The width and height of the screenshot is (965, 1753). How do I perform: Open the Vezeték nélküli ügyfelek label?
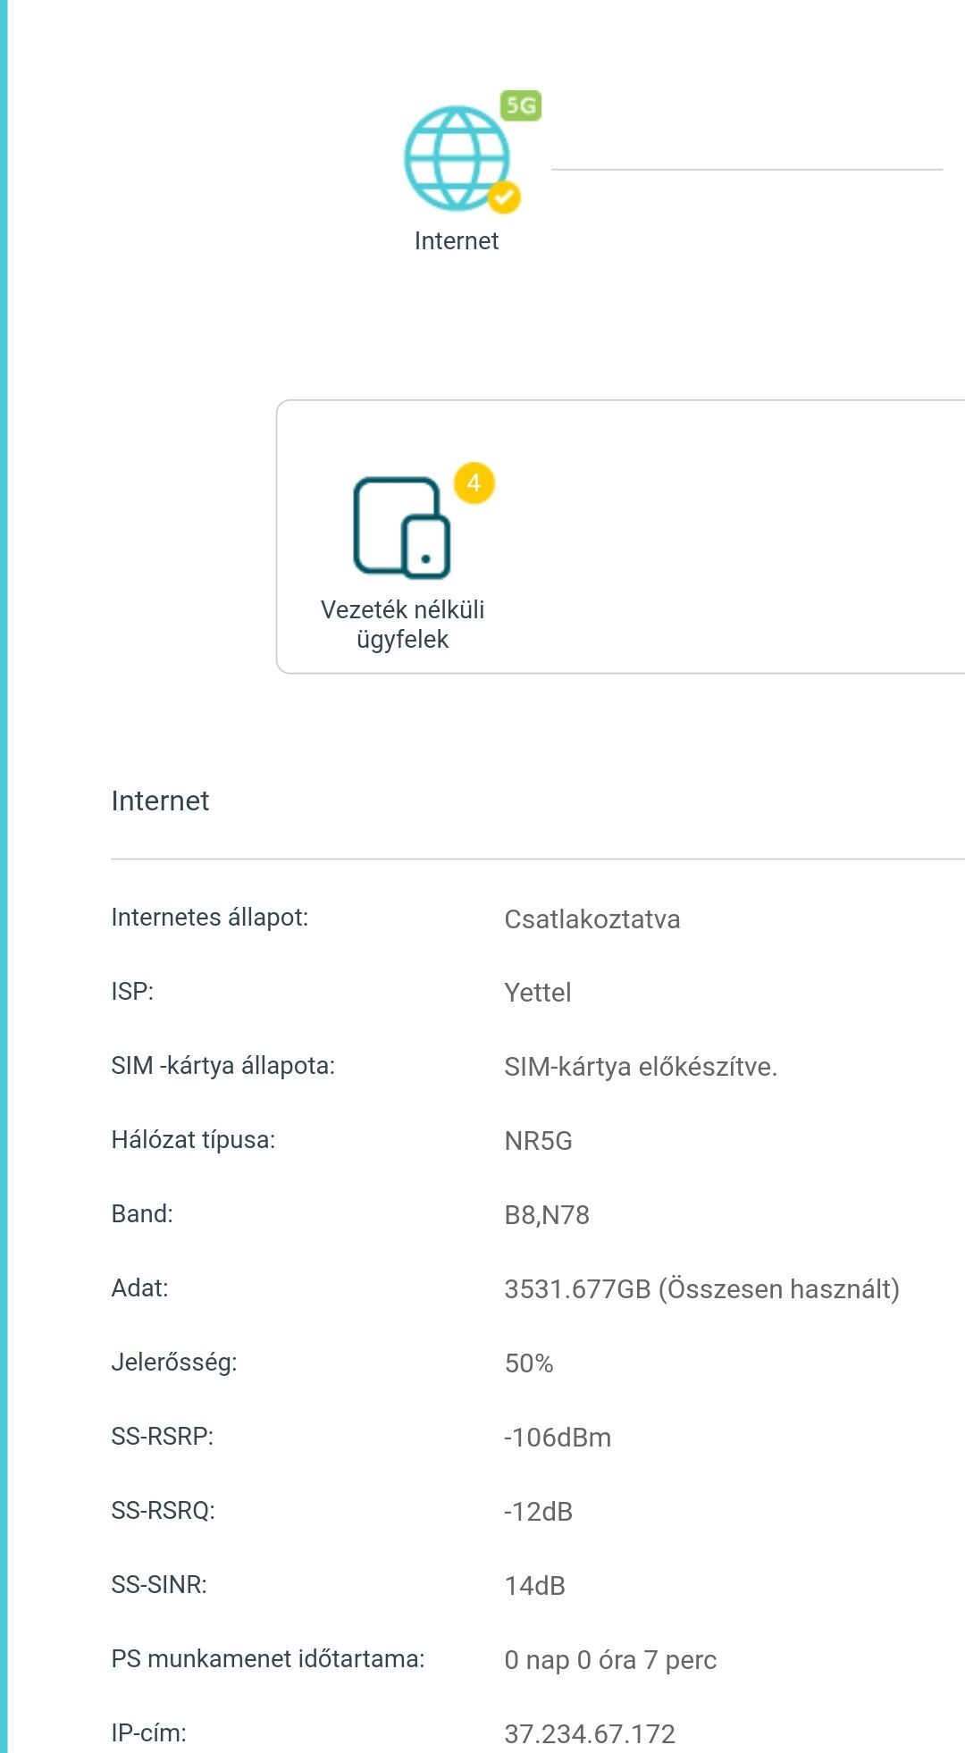[402, 625]
